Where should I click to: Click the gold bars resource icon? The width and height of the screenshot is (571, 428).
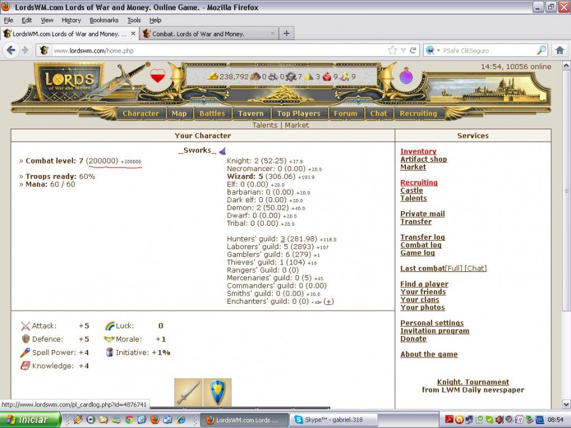click(x=213, y=77)
